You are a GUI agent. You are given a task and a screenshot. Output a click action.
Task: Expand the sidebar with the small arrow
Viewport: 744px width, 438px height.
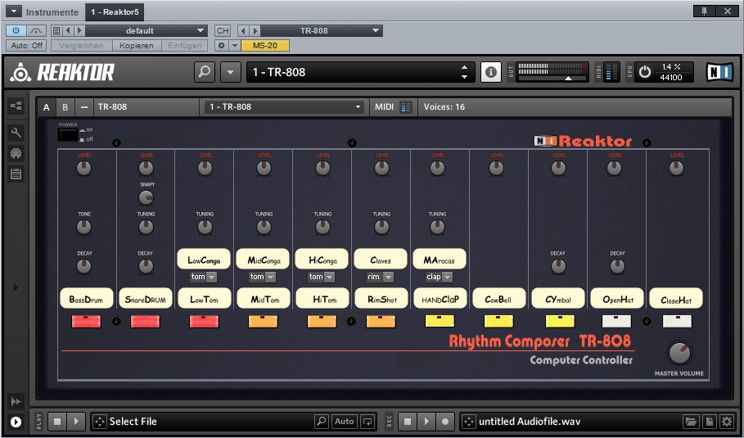click(x=16, y=287)
